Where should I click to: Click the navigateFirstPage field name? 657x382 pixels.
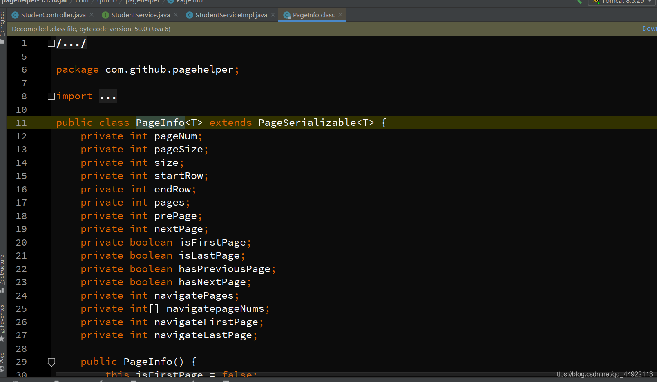coord(206,322)
